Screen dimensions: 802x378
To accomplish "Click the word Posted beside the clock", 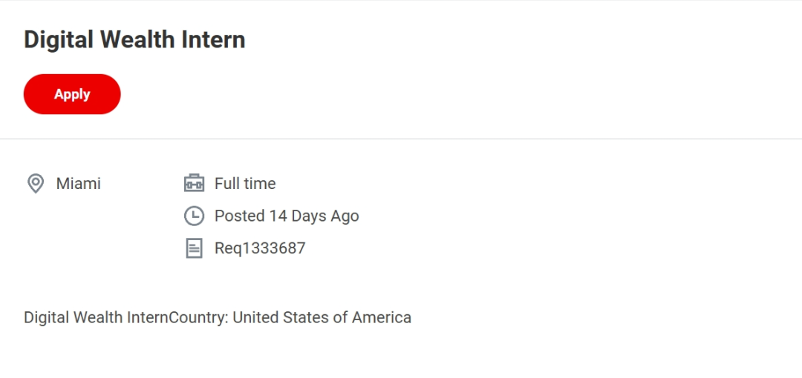I will click(239, 216).
